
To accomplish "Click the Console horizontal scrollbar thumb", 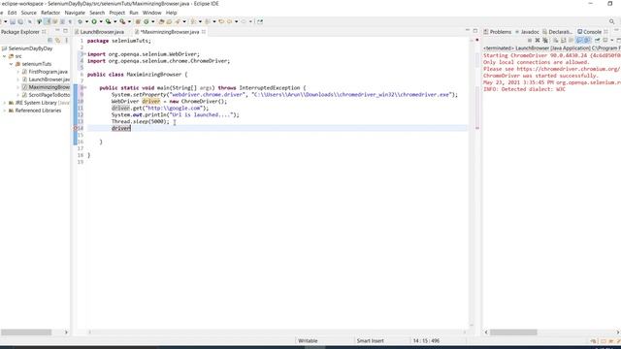I will pos(513,333).
